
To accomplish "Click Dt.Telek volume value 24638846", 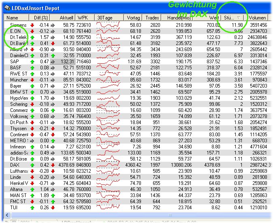I will coord(257,37).
